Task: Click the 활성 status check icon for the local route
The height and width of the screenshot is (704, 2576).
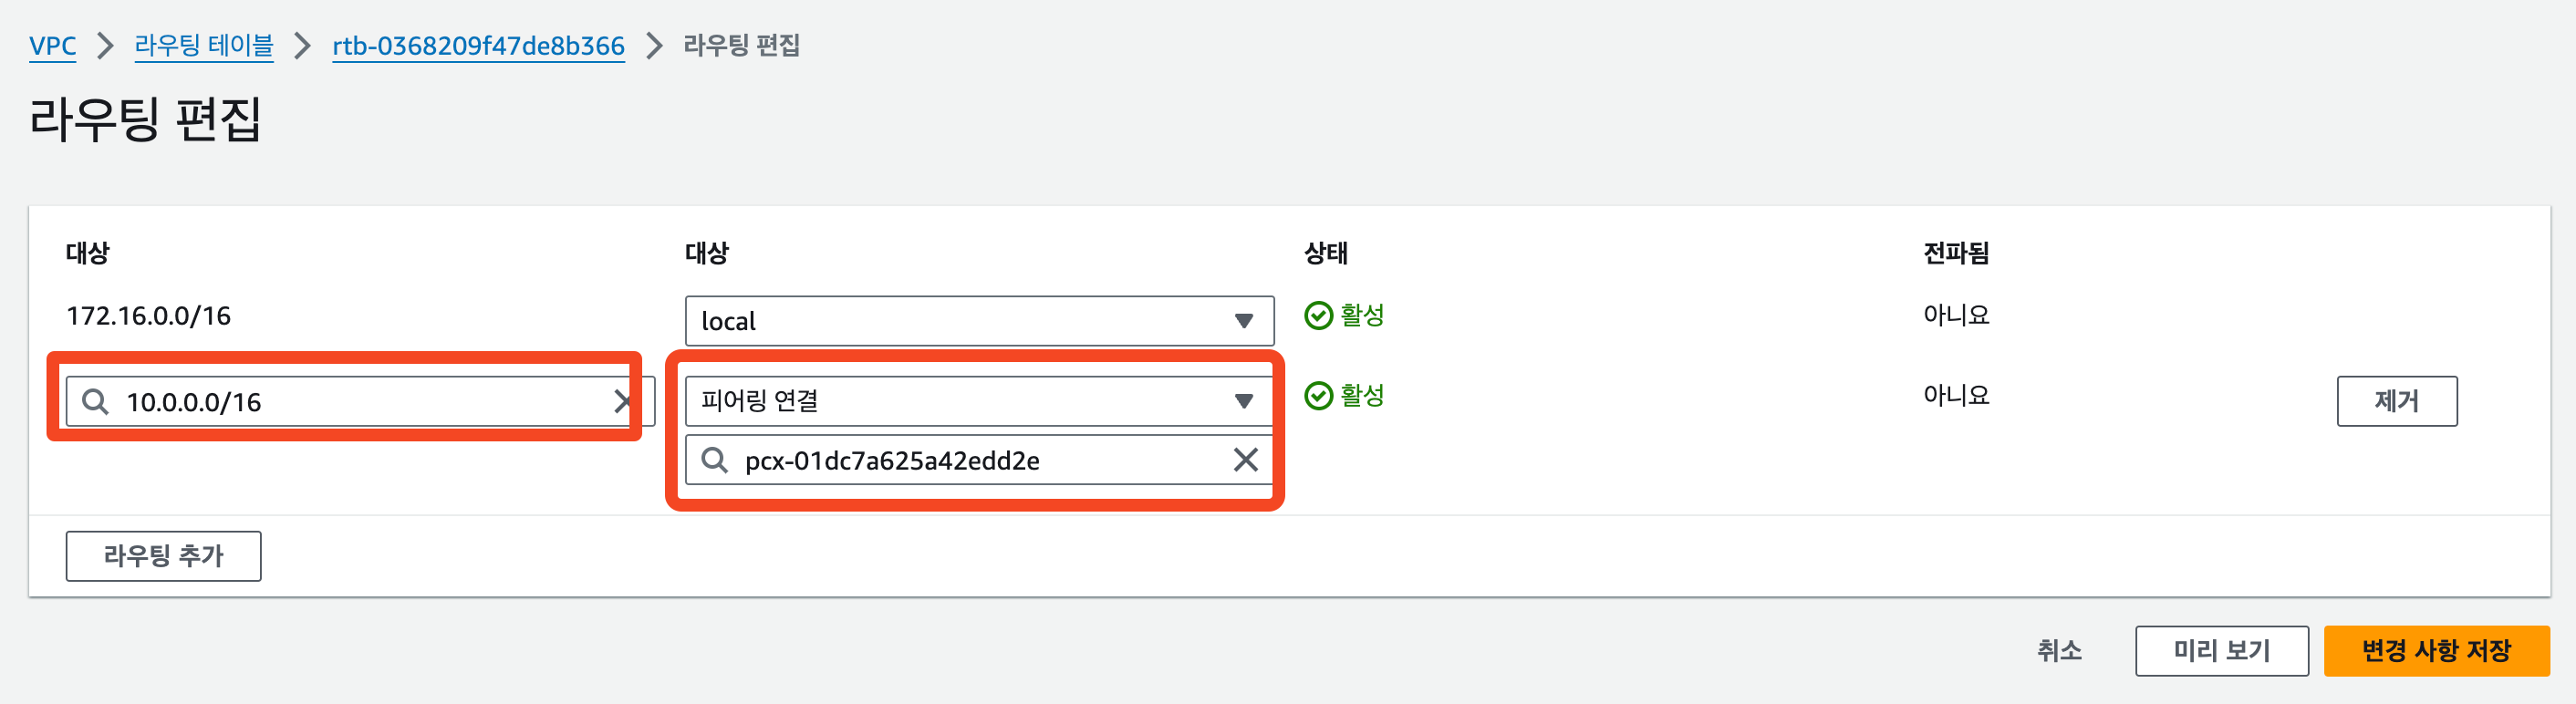Action: coord(1318,316)
